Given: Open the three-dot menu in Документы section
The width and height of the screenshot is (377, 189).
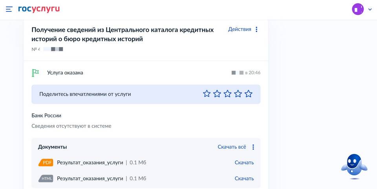Looking at the screenshot, I should [253, 147].
